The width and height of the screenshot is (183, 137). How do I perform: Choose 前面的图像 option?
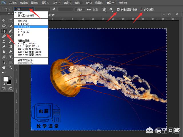point(31,41)
